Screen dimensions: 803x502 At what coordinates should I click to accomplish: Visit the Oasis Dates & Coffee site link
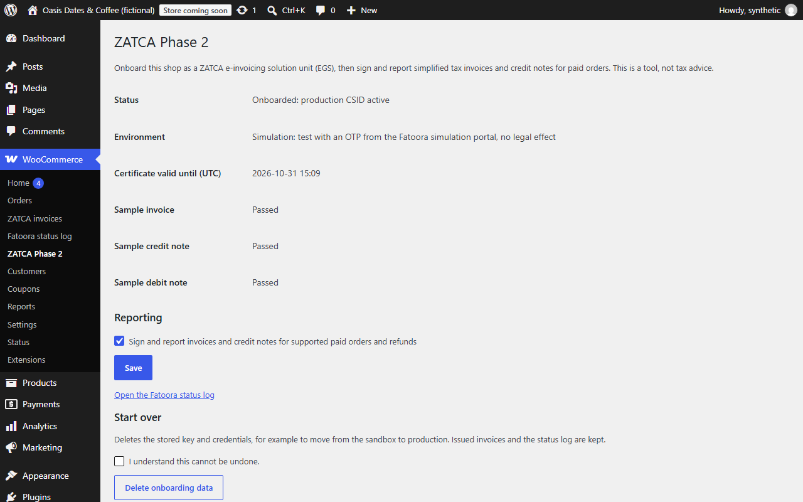coord(98,10)
